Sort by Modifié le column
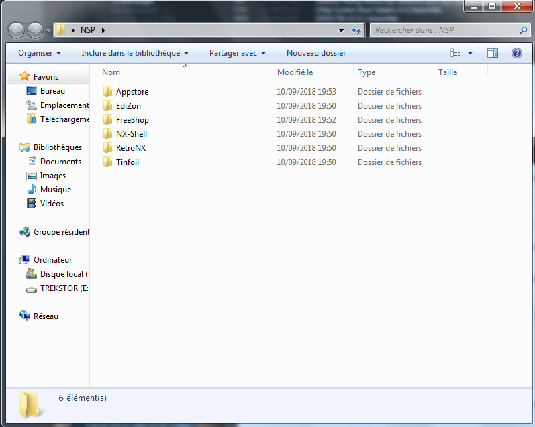 (313, 72)
